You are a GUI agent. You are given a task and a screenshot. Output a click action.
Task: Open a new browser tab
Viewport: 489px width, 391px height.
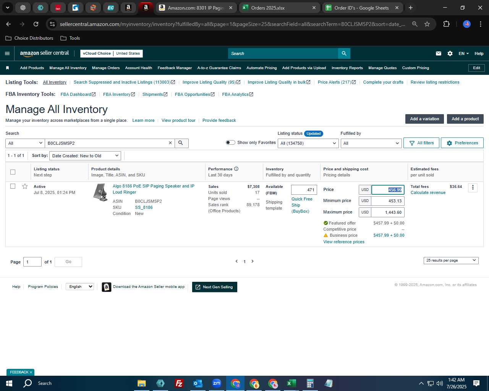pos(411,8)
